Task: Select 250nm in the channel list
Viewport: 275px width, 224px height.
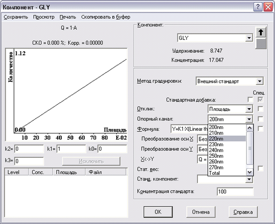Action: (x=227, y=156)
